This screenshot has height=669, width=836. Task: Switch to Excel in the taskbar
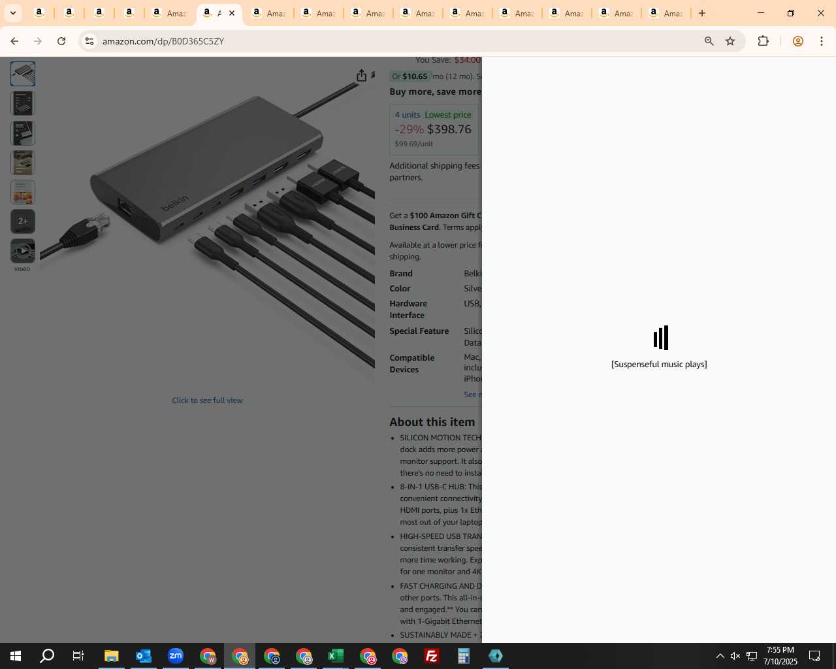[336, 656]
